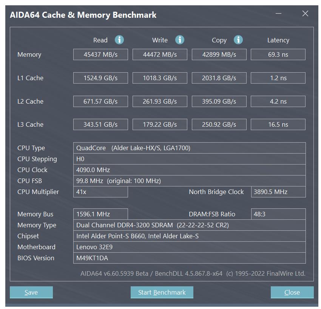Screen dimensions: 321x309
Task: Select the North Bridge Clock value field
Action: tap(278, 192)
